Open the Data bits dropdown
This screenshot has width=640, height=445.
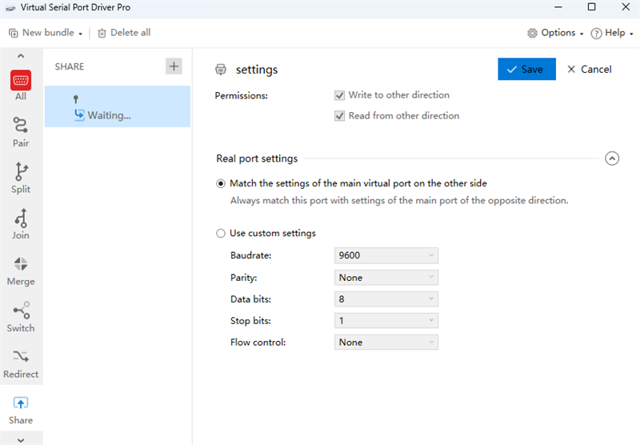tap(386, 299)
